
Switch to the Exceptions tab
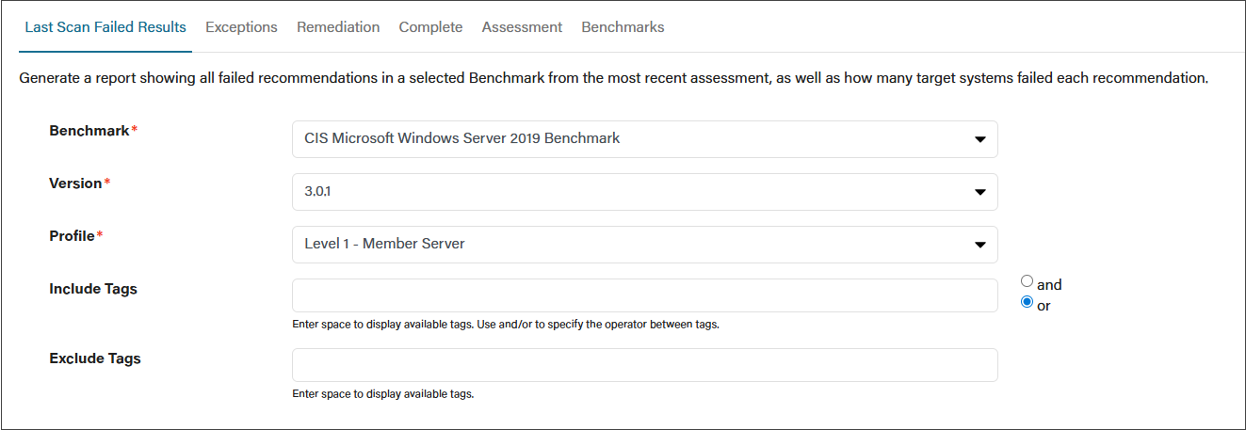click(x=241, y=27)
